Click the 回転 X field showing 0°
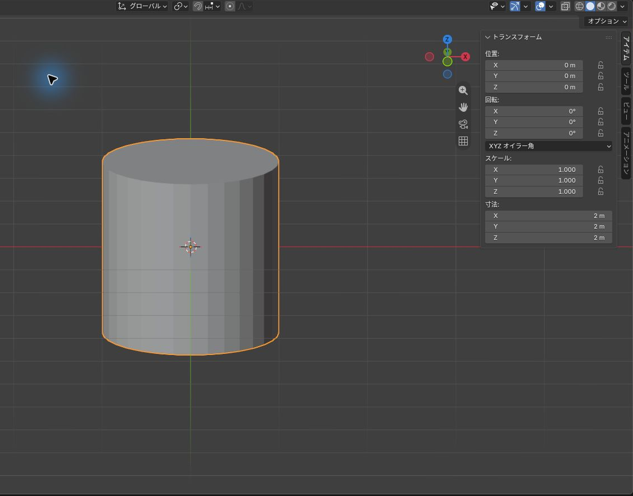The height and width of the screenshot is (496, 633). [x=533, y=111]
